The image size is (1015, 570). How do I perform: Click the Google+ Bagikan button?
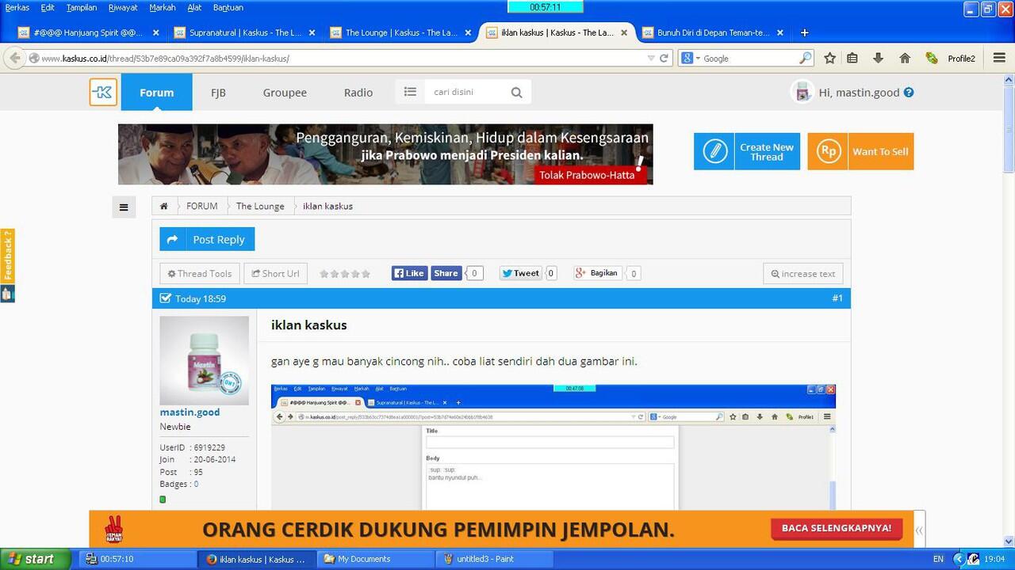click(597, 273)
